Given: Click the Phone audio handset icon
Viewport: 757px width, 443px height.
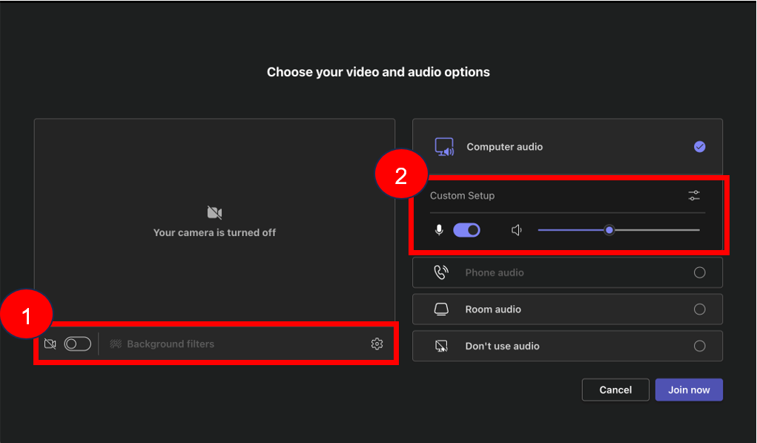Looking at the screenshot, I should coord(441,272).
